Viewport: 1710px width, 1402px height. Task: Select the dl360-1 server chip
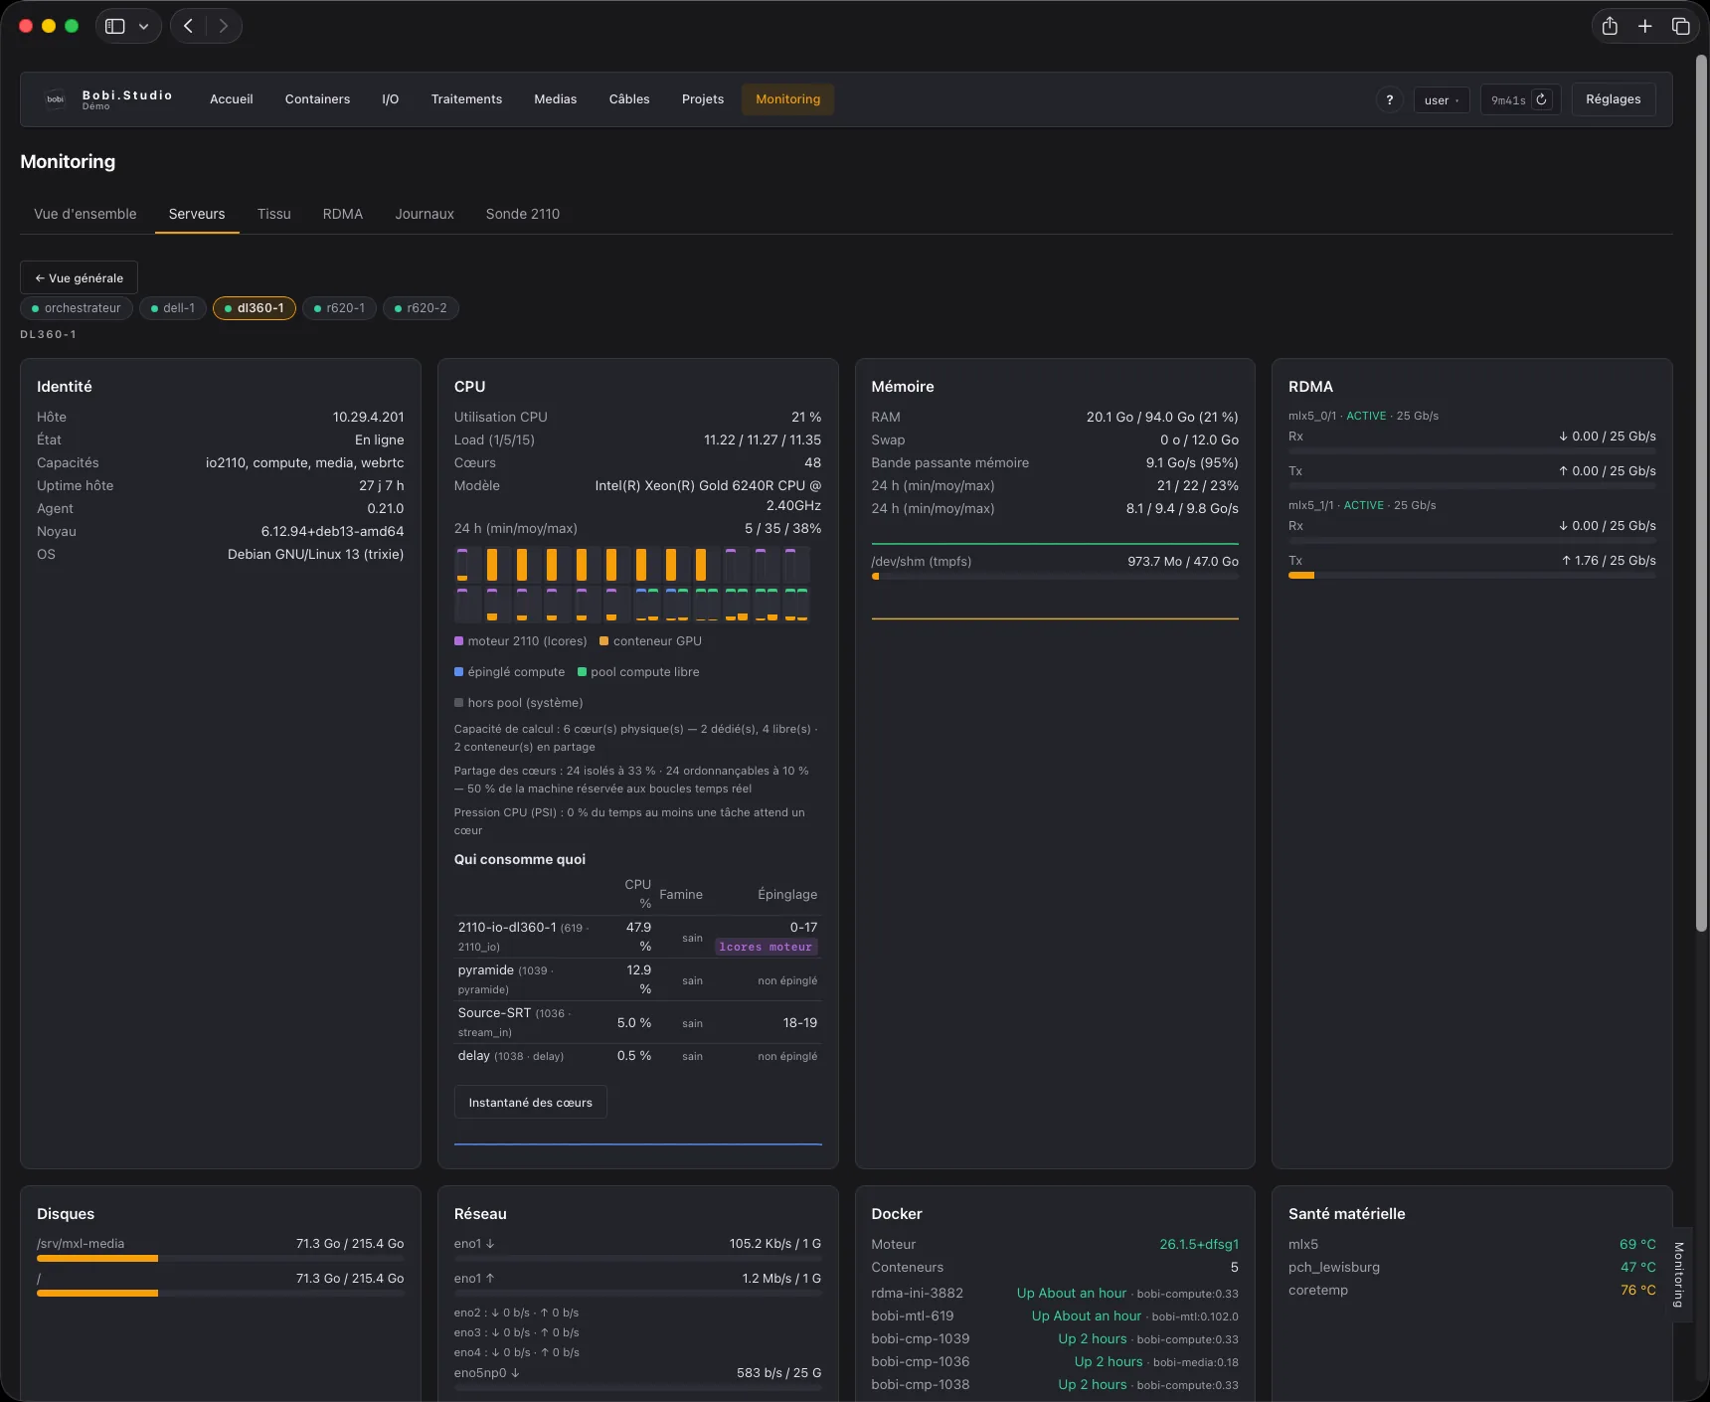pos(255,308)
